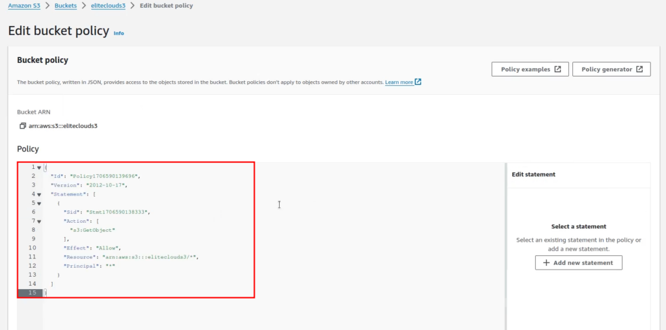Open eliteclouds3 bucket breadcrumb
This screenshot has width=666, height=330.
[109, 6]
